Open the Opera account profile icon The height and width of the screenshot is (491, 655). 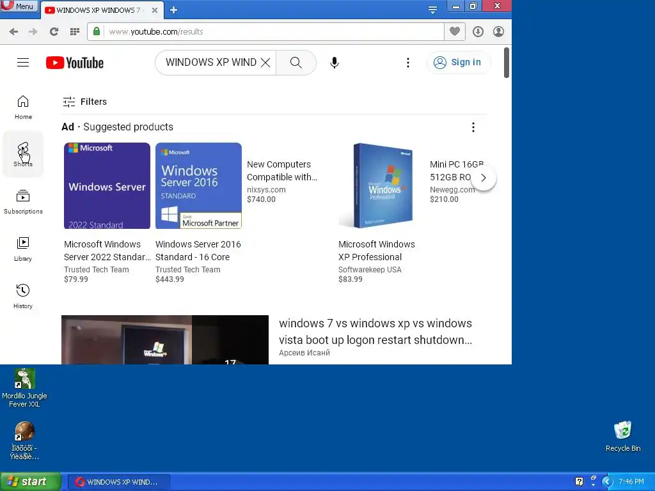[498, 32]
